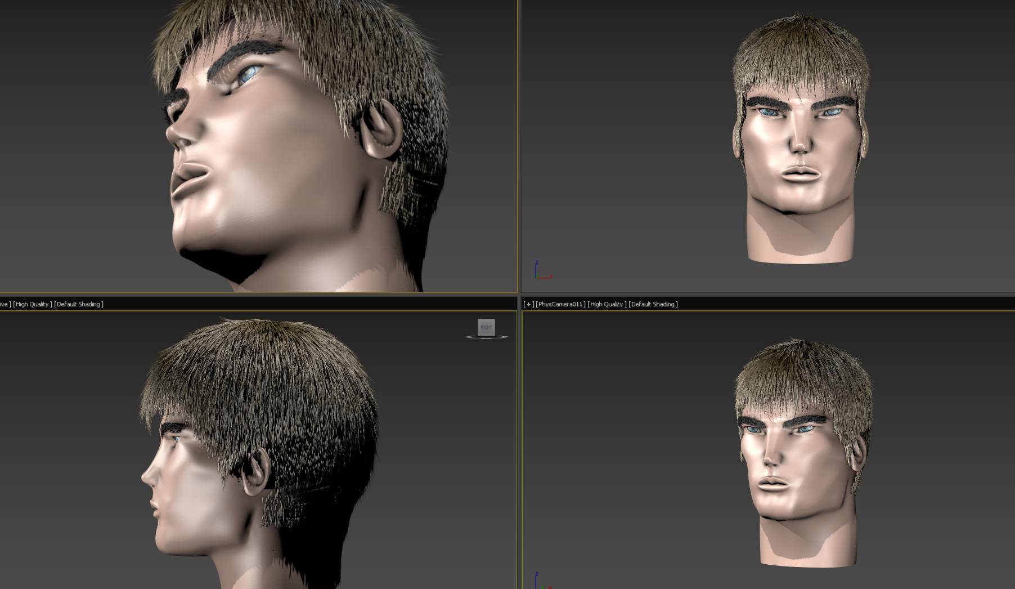
Task: Open High Quality menu of side-profile viewport
Action: click(x=33, y=304)
